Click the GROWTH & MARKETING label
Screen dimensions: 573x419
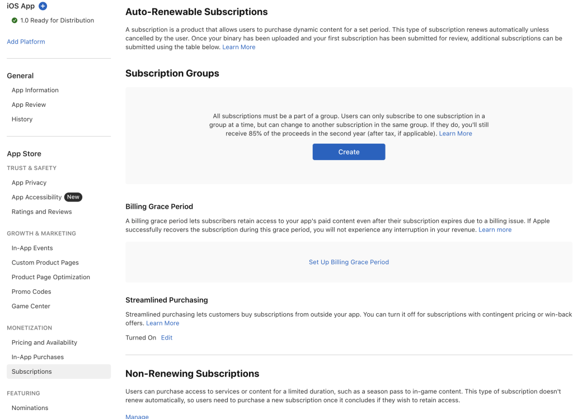pos(41,233)
